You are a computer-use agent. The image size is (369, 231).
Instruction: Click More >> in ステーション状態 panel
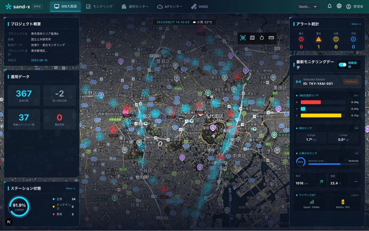pos(71,188)
